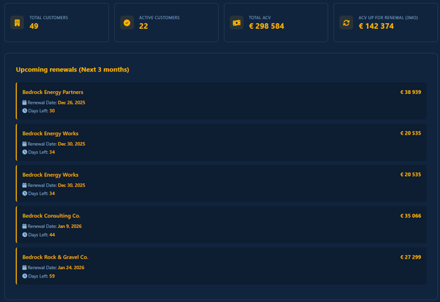The image size is (440, 302).
Task: Click clock icon beside Days Left 59
Action: coord(25,276)
